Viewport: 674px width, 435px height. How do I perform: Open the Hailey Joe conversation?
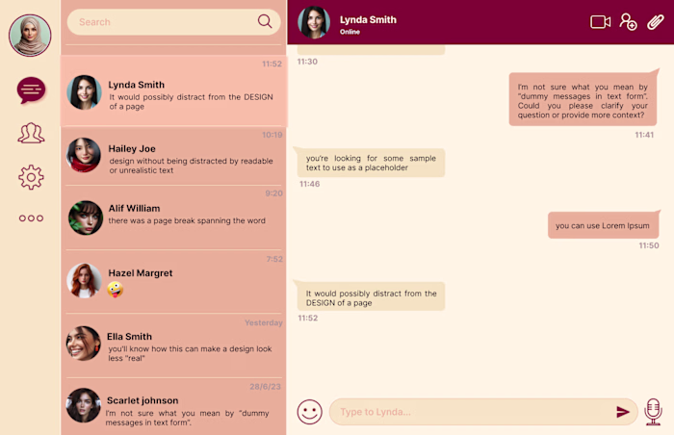click(x=173, y=157)
